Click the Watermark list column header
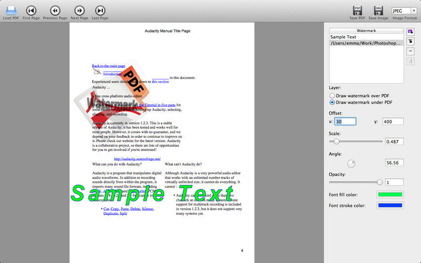Viewport: 421px width, 263px height. [x=366, y=31]
